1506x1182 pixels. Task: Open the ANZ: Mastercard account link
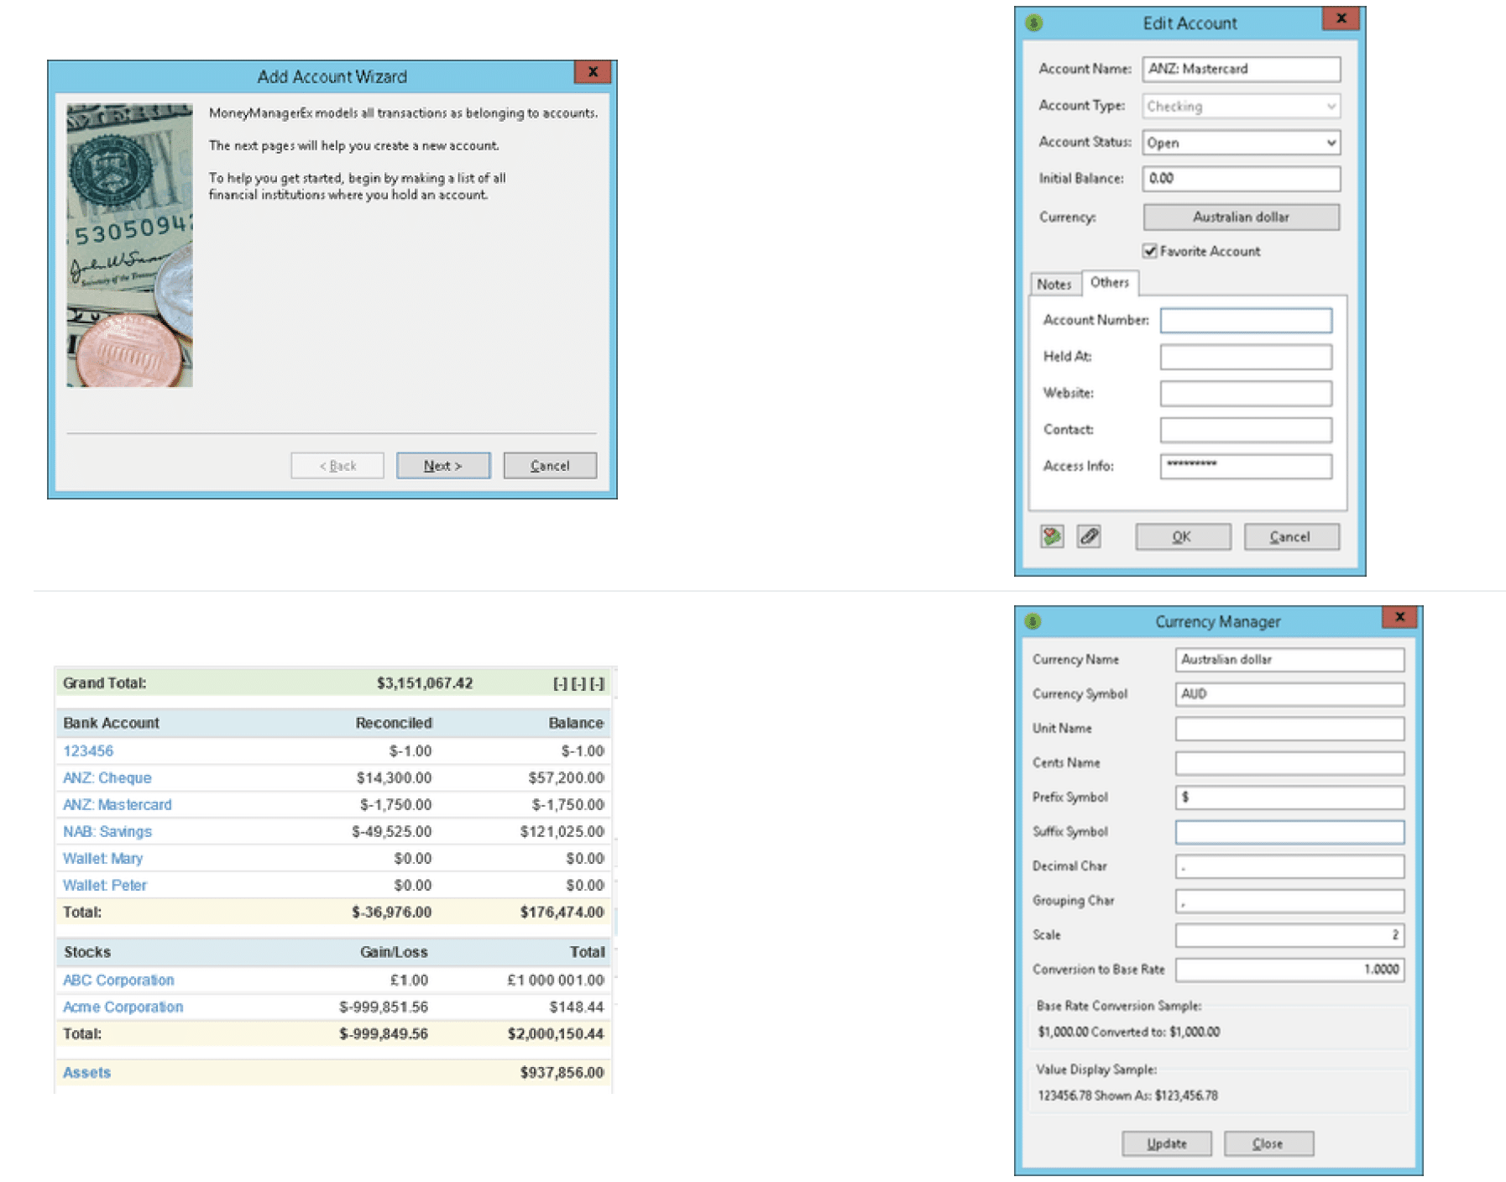coord(118,805)
